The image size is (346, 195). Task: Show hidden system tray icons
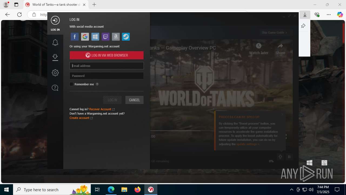(x=291, y=190)
